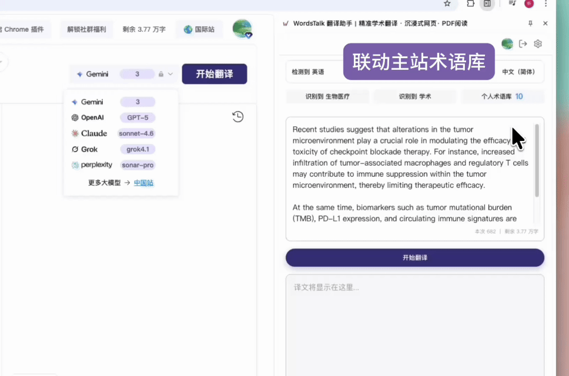
Task: Click the 识别到 生物医疗 domain tag
Action: coord(327,96)
